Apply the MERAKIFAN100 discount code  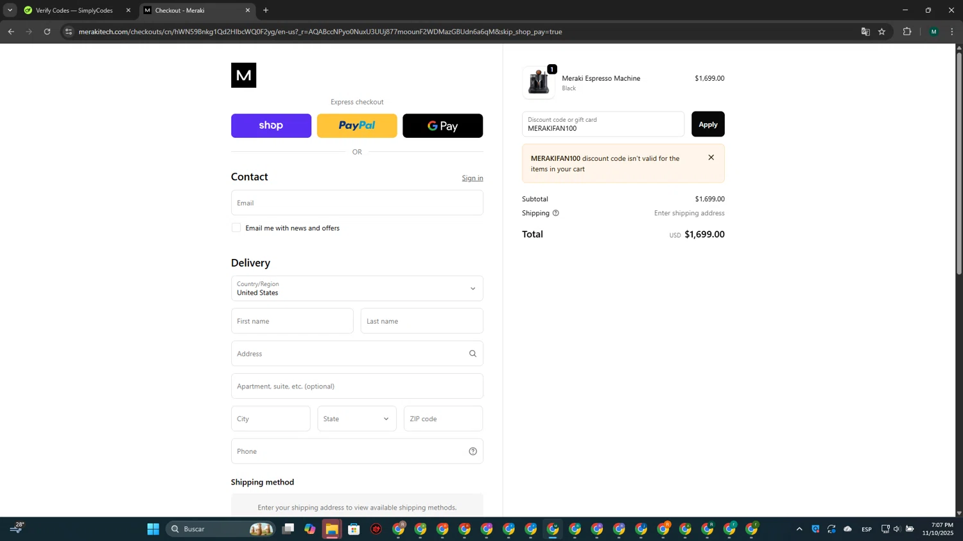707,124
